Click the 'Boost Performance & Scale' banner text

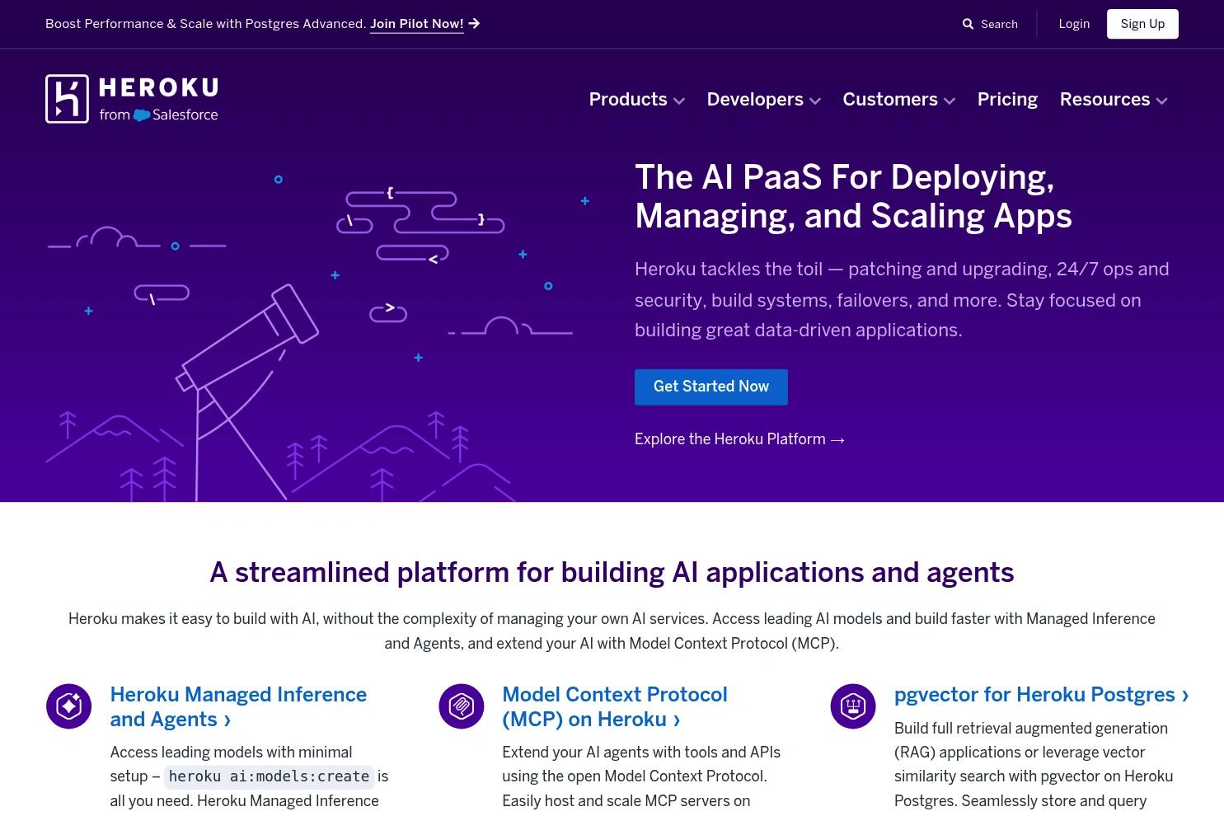point(206,24)
